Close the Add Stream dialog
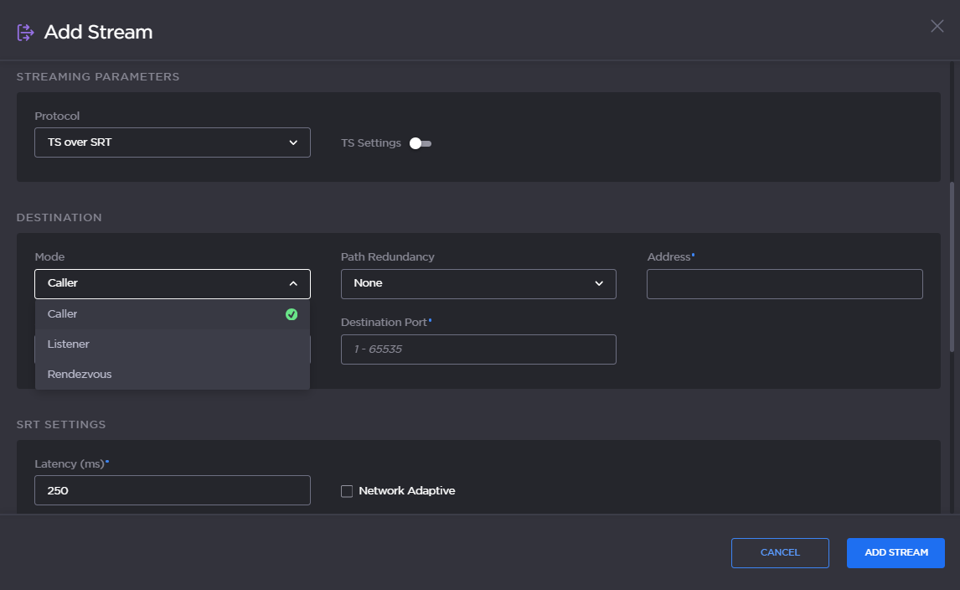The height and width of the screenshot is (590, 960). [937, 26]
